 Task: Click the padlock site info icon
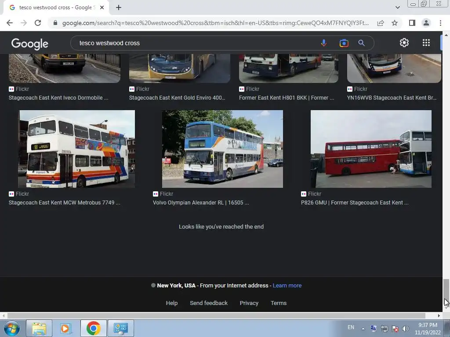[55, 23]
